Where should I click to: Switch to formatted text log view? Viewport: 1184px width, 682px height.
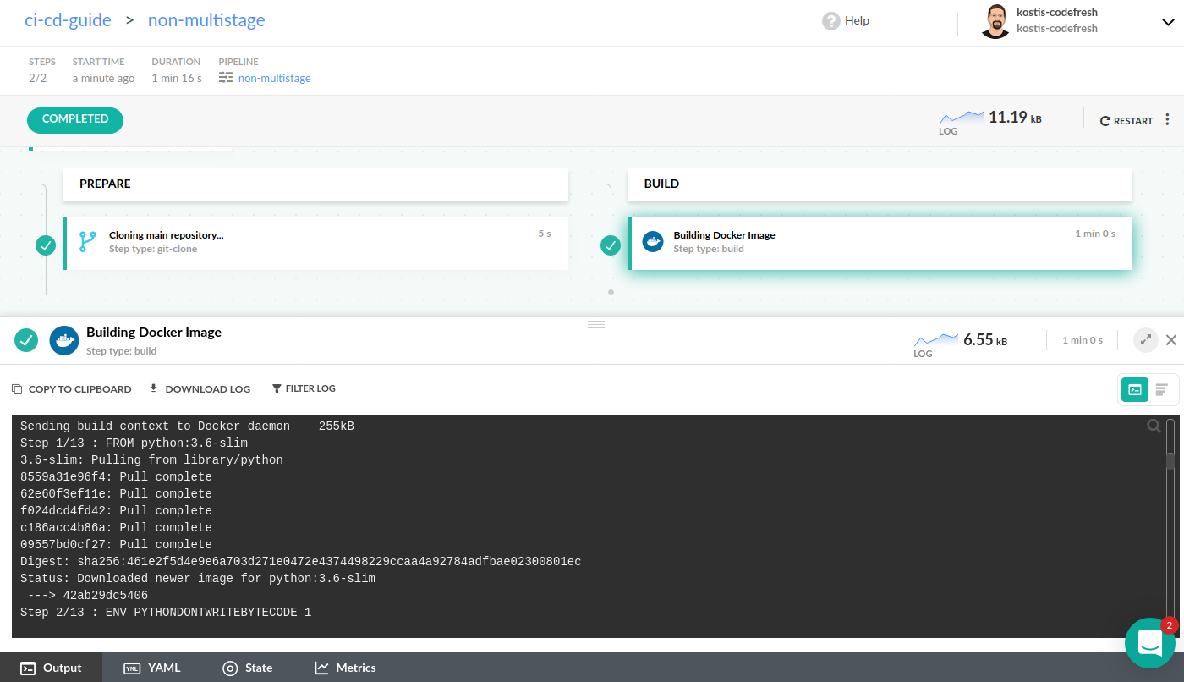coord(1161,389)
